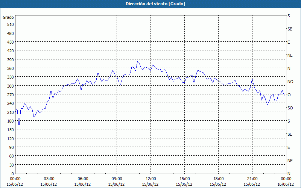Click the 360 degree axis label
This screenshot has height=188, width=301.
pyautogui.click(x=11, y=68)
